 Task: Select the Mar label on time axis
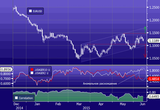(x=79, y=104)
